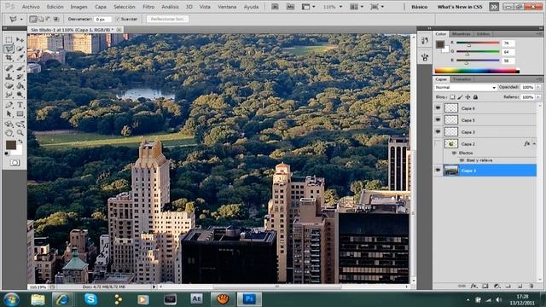Pick a color from the spectrum ramp
Viewport: 546px width, 307px height.
tap(477, 71)
